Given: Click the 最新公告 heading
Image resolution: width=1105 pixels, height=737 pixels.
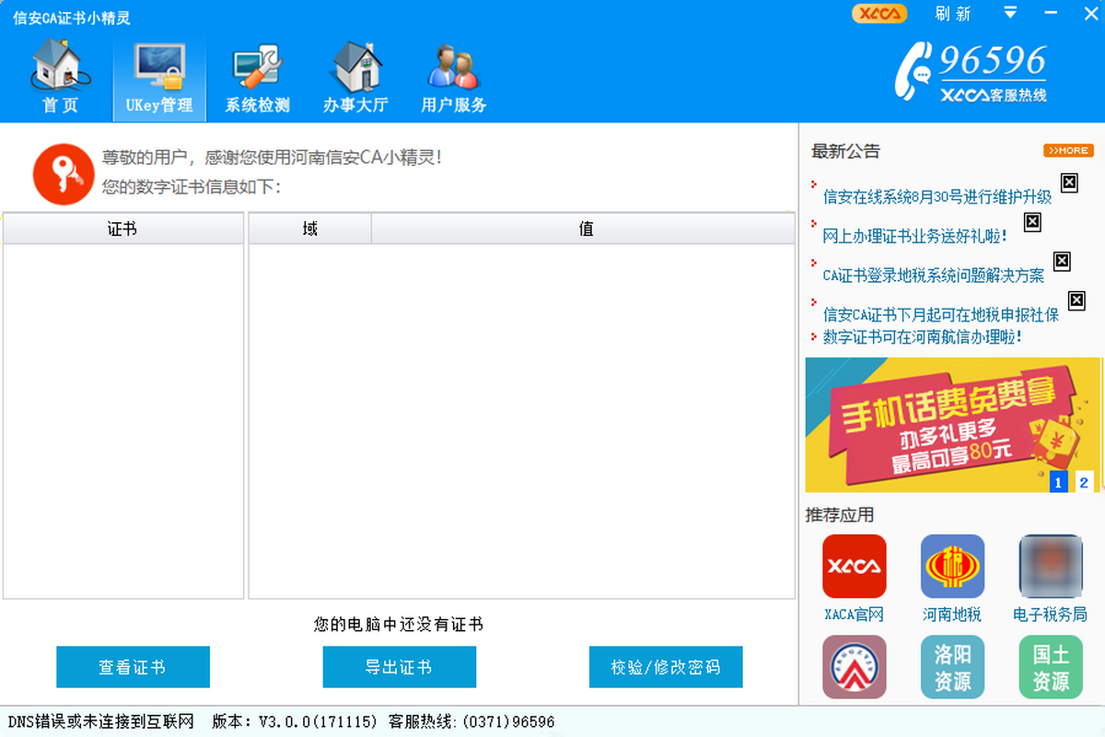Looking at the screenshot, I should [845, 151].
